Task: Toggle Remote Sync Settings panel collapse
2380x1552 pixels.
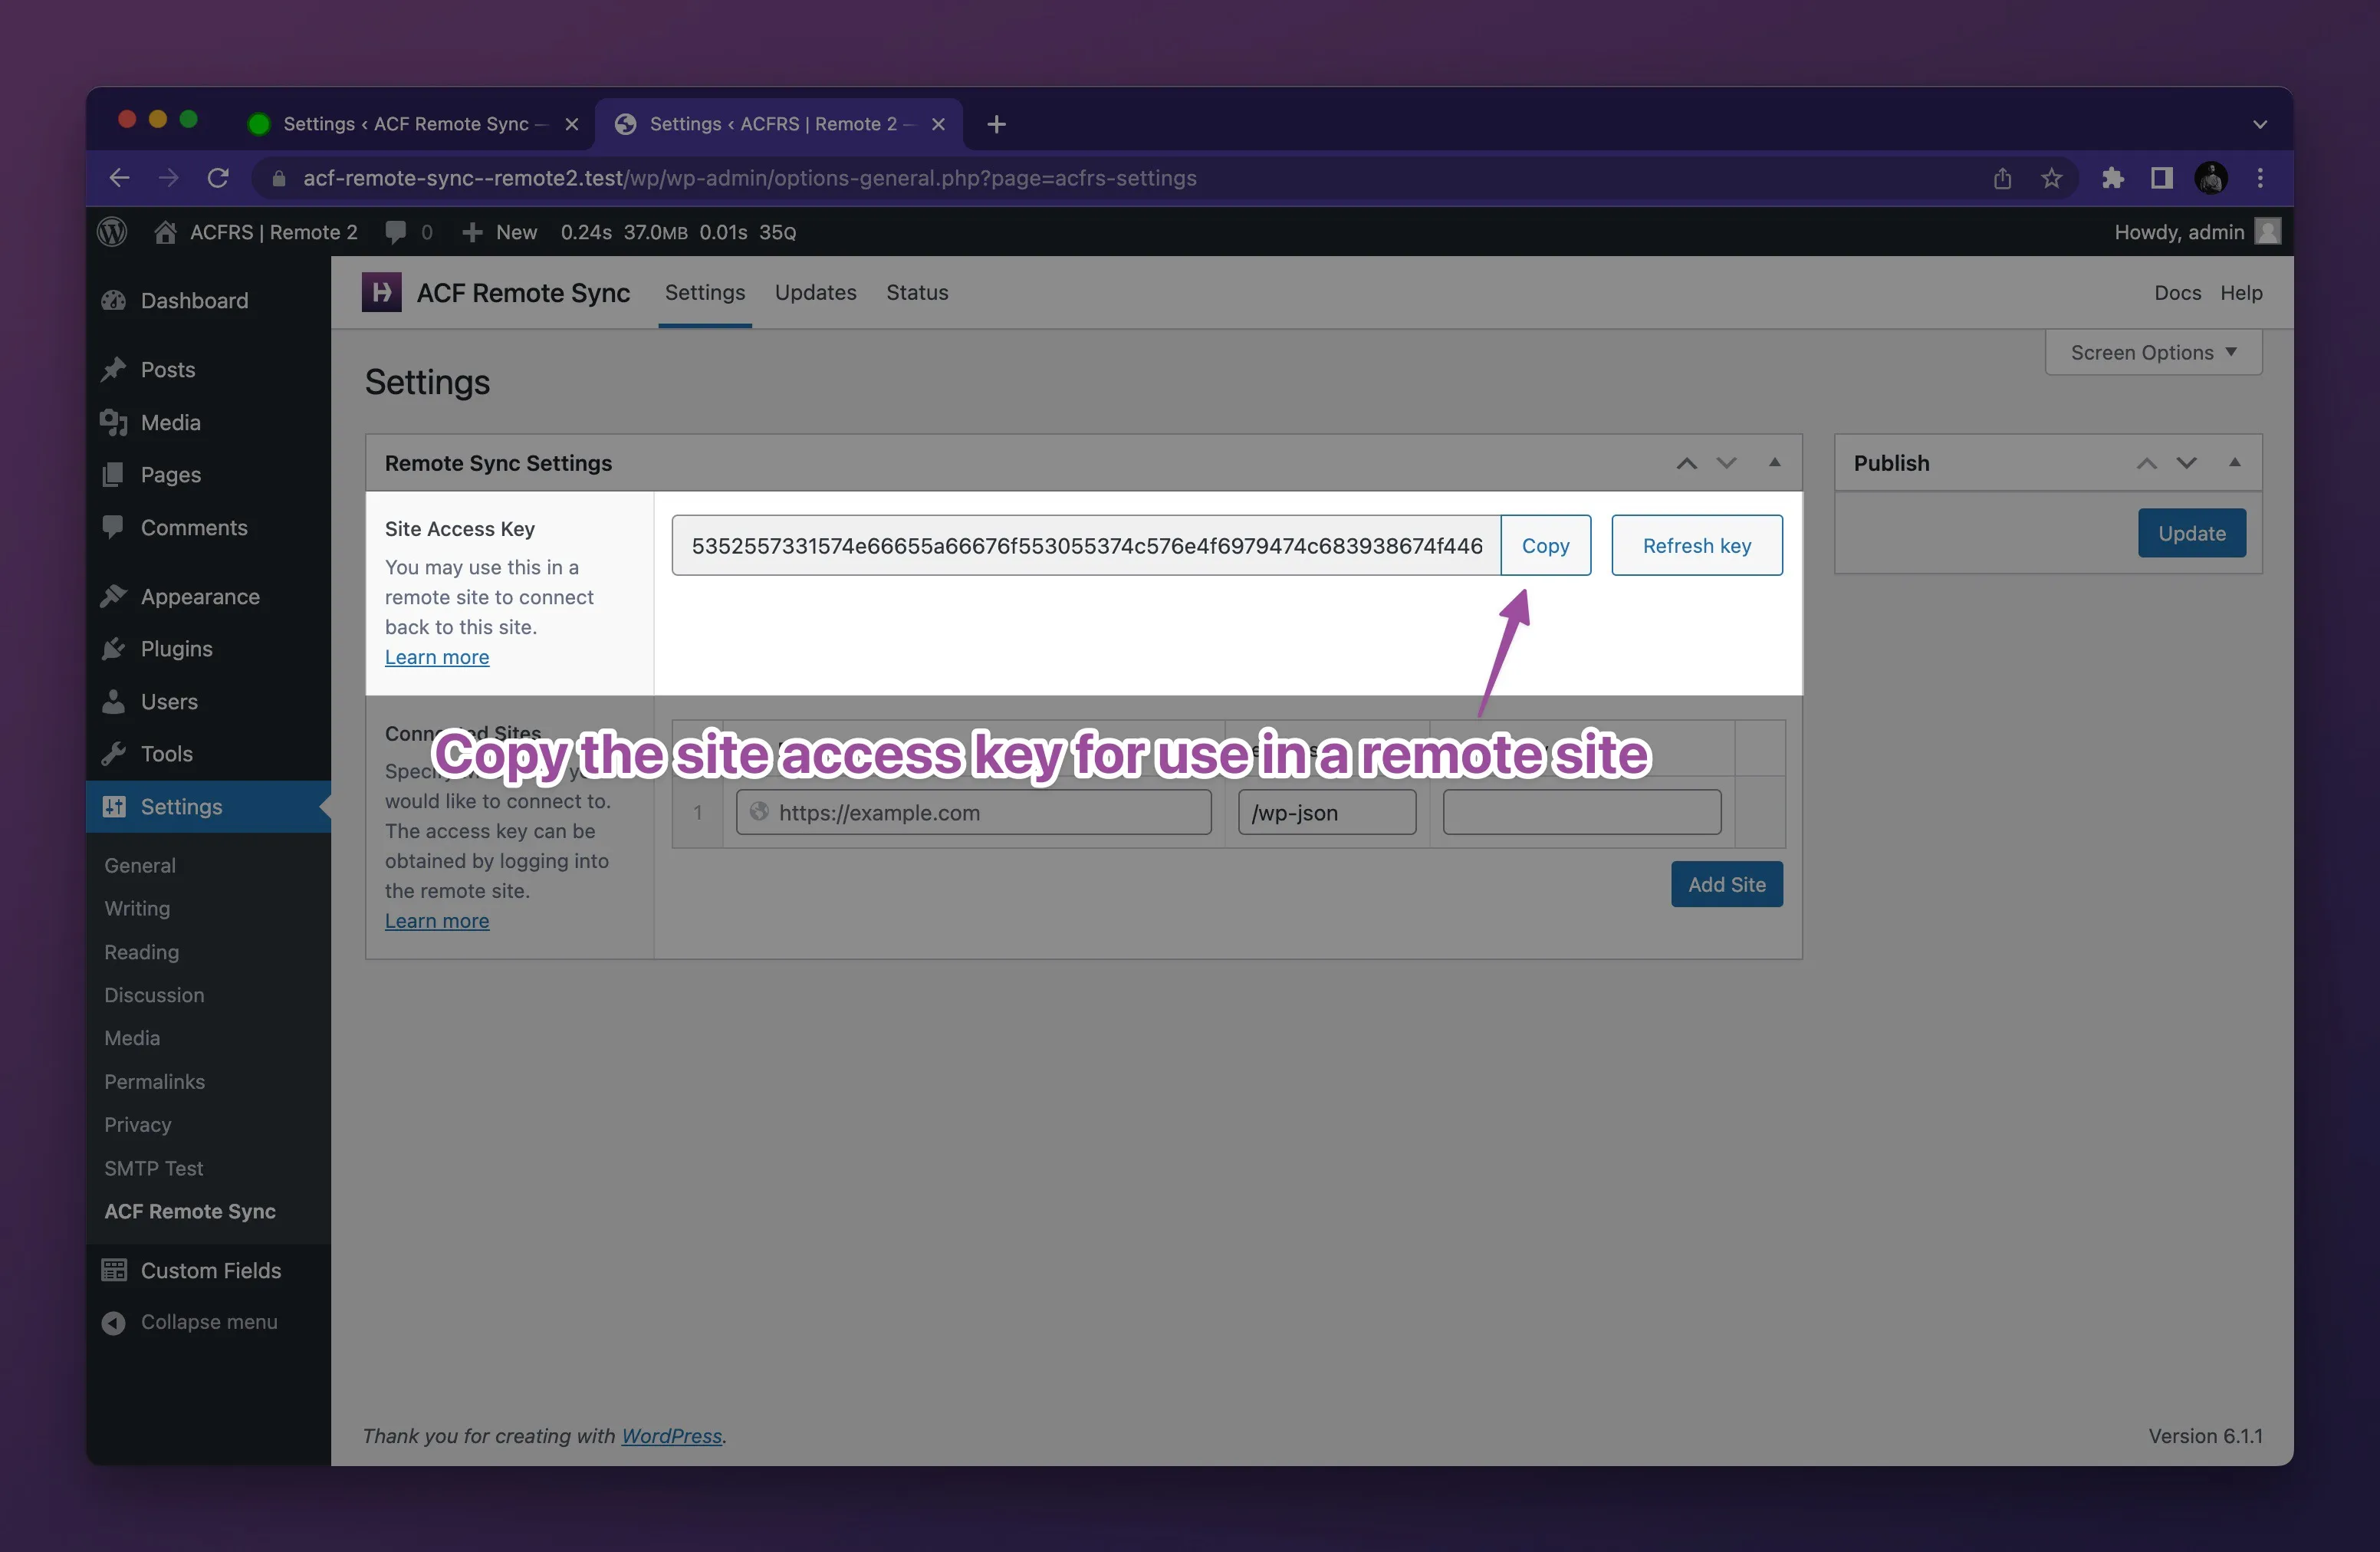Action: coord(1774,463)
